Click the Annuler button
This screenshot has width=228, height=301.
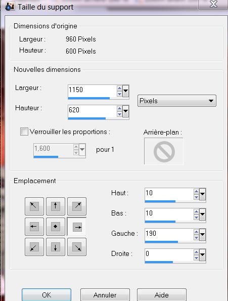click(x=105, y=295)
